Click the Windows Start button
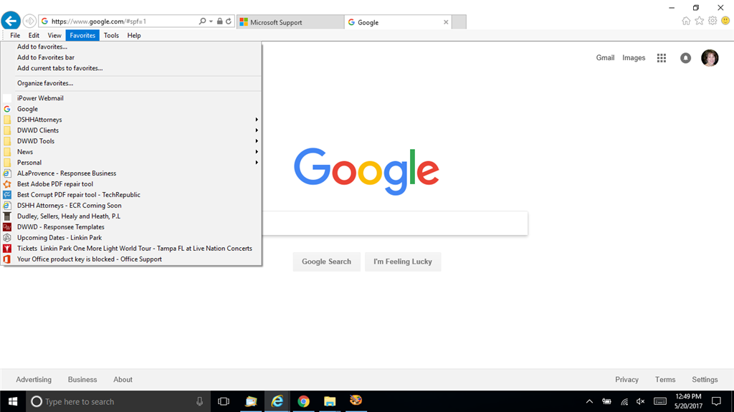The height and width of the screenshot is (412, 734). tap(13, 402)
